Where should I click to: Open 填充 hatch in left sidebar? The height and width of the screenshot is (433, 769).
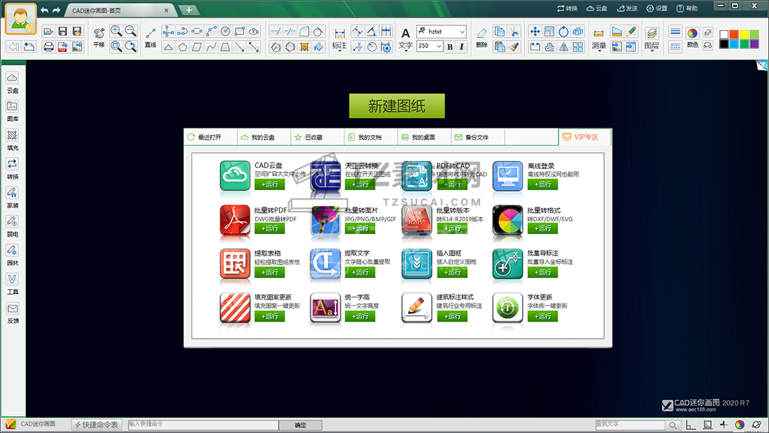13,140
